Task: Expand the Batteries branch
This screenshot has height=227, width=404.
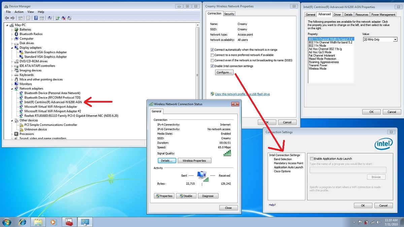Action: point(12,30)
